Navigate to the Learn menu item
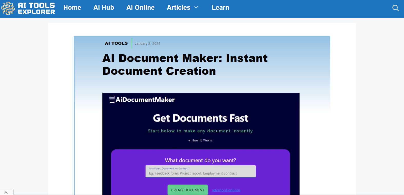 [220, 8]
